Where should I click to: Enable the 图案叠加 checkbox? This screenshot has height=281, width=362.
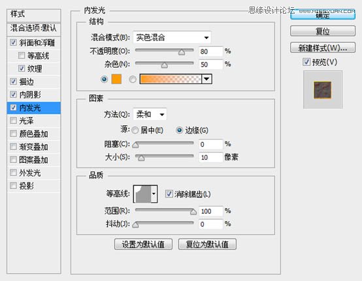point(13,159)
